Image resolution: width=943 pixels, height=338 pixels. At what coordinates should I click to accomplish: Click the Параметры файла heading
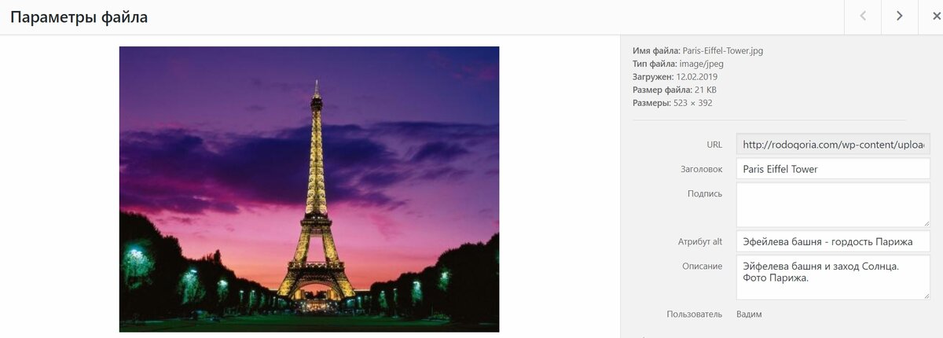point(79,17)
